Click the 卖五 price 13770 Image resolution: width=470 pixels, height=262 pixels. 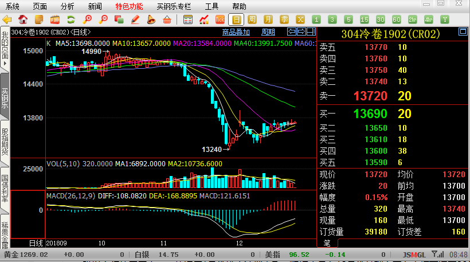click(376, 48)
